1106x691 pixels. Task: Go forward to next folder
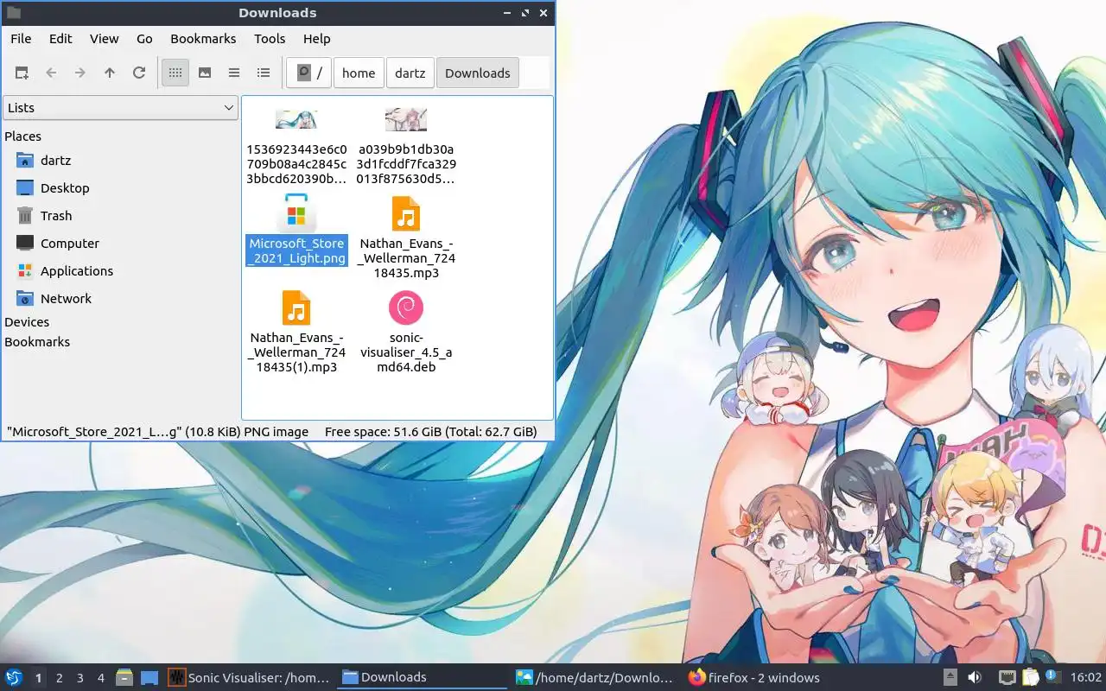80,73
